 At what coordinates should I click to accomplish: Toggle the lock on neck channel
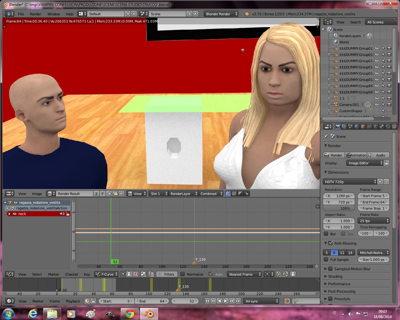point(67,214)
